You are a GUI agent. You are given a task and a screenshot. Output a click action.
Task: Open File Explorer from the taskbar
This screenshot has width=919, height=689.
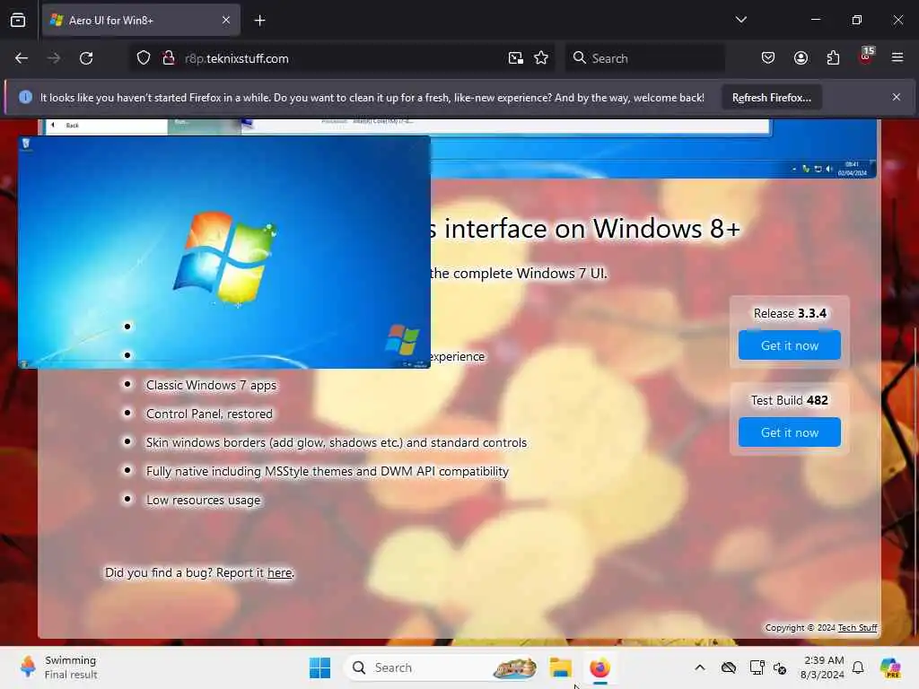click(x=560, y=667)
